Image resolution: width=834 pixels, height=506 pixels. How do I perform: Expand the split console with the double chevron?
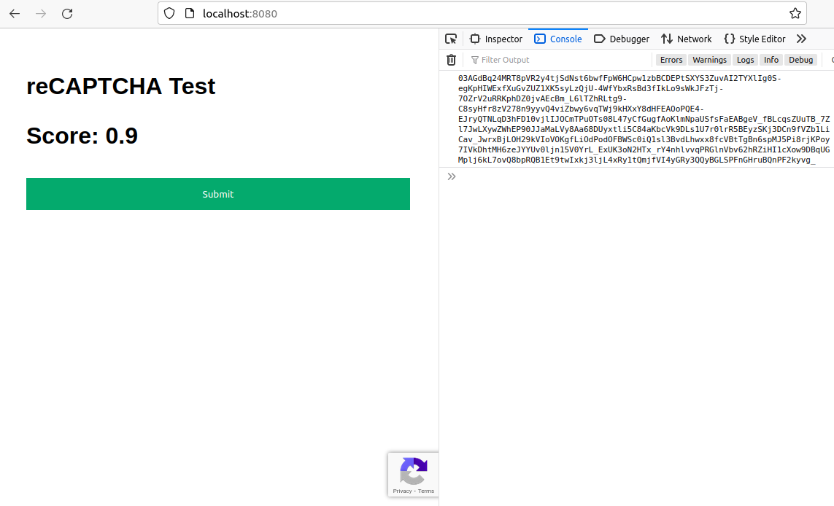tap(452, 176)
